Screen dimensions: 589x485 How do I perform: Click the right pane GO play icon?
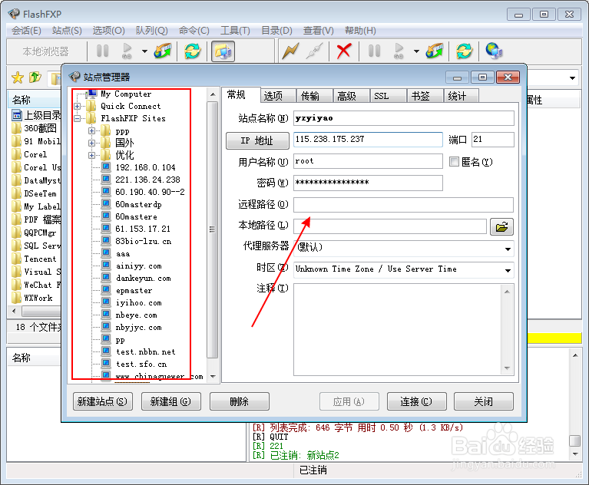(399, 51)
